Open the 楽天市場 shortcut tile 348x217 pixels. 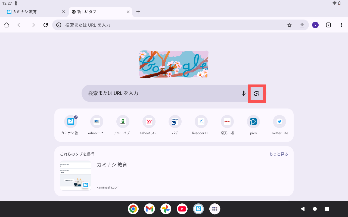pos(227,125)
